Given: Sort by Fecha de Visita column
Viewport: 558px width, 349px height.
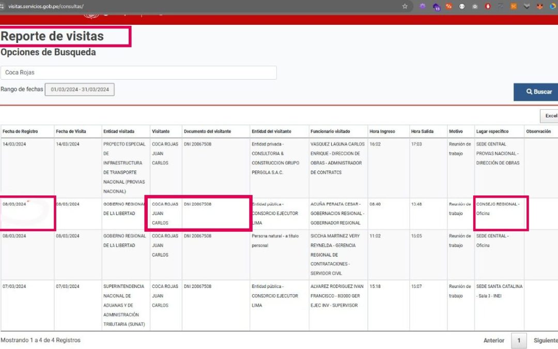Looking at the screenshot, I should (78, 131).
